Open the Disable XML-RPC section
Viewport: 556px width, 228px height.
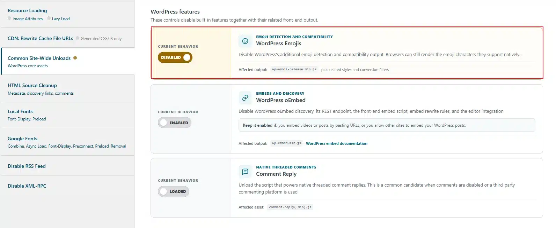click(27, 186)
